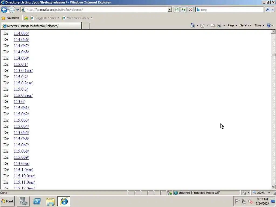Expand the Web Slice Gallery dropdown arrow
The height and width of the screenshot is (207, 276).
pyautogui.click(x=92, y=18)
